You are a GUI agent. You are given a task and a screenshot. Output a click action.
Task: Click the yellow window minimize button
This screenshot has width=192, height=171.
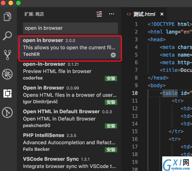(x=11, y=3)
